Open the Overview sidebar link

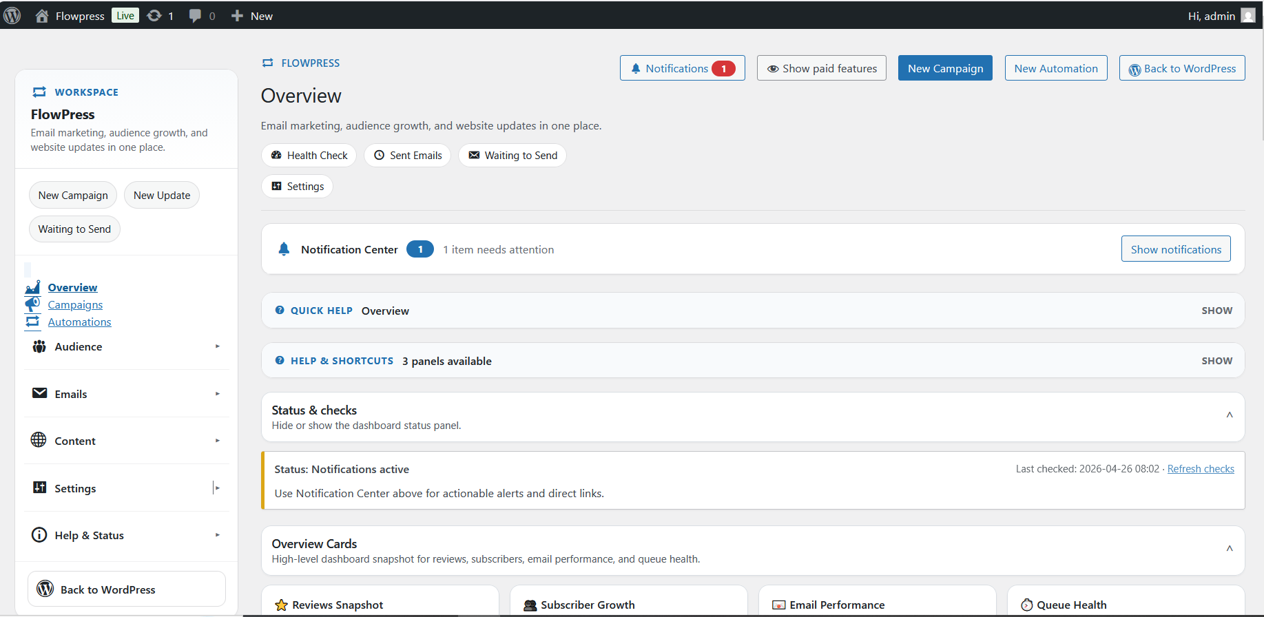[x=72, y=288]
